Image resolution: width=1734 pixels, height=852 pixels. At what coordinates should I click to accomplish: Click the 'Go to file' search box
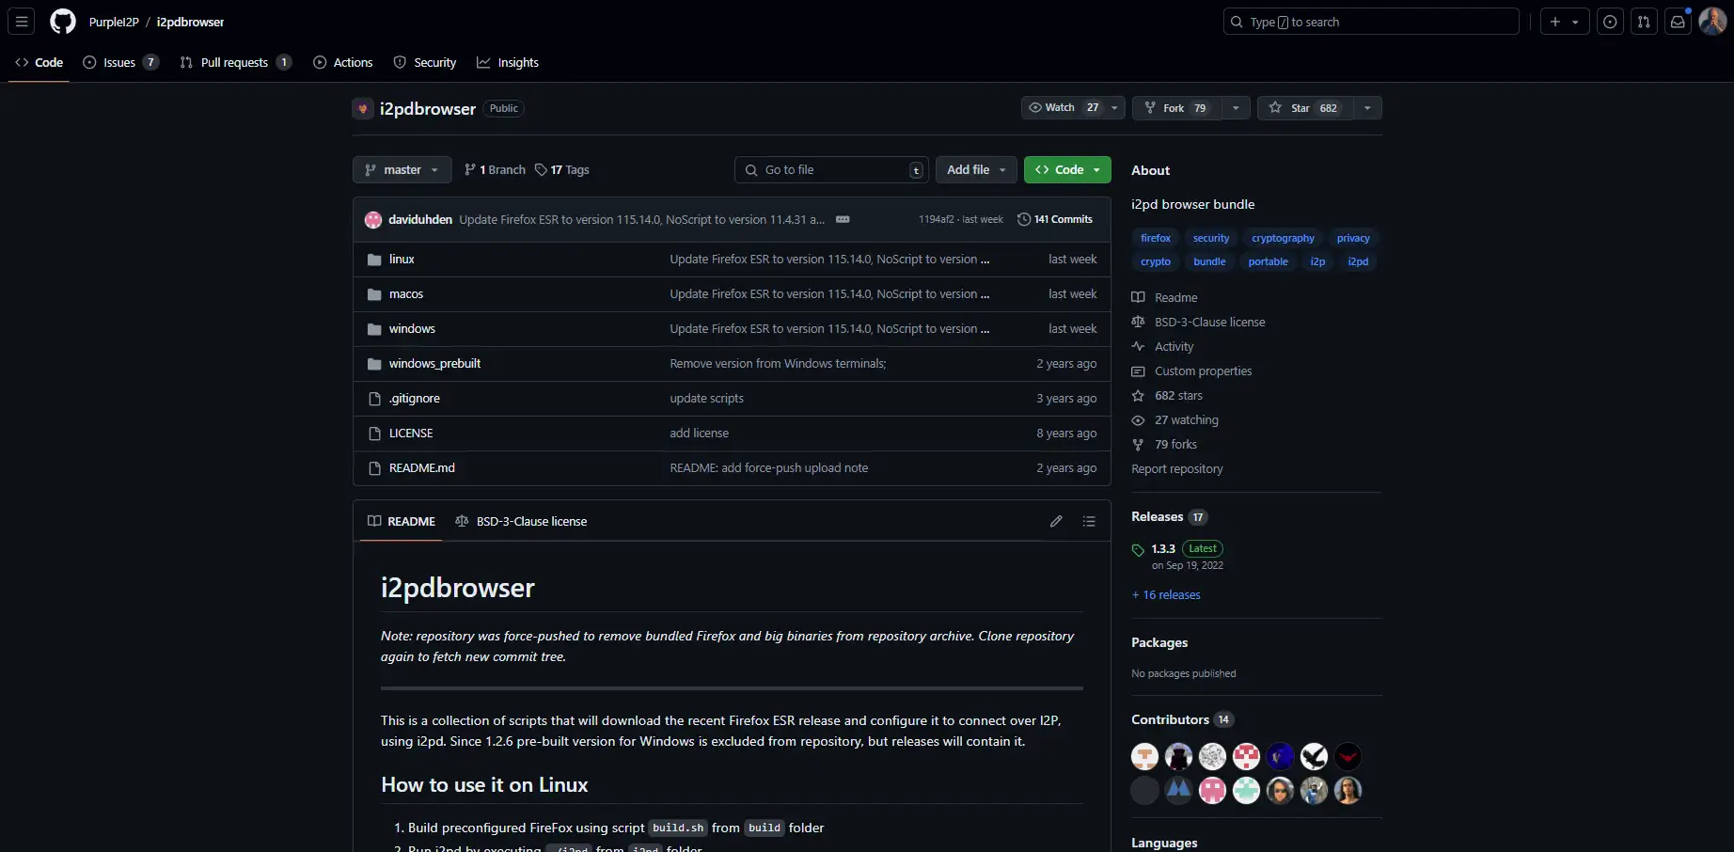point(831,169)
